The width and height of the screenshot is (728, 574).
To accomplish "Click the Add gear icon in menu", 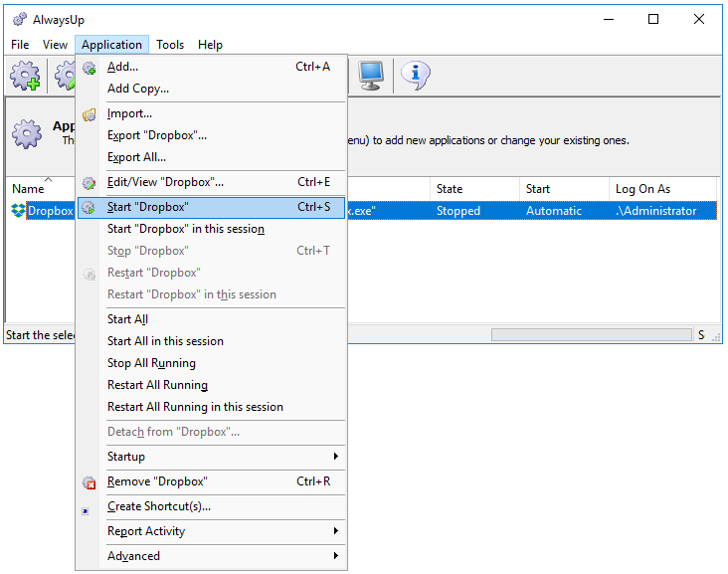I will coord(89,68).
